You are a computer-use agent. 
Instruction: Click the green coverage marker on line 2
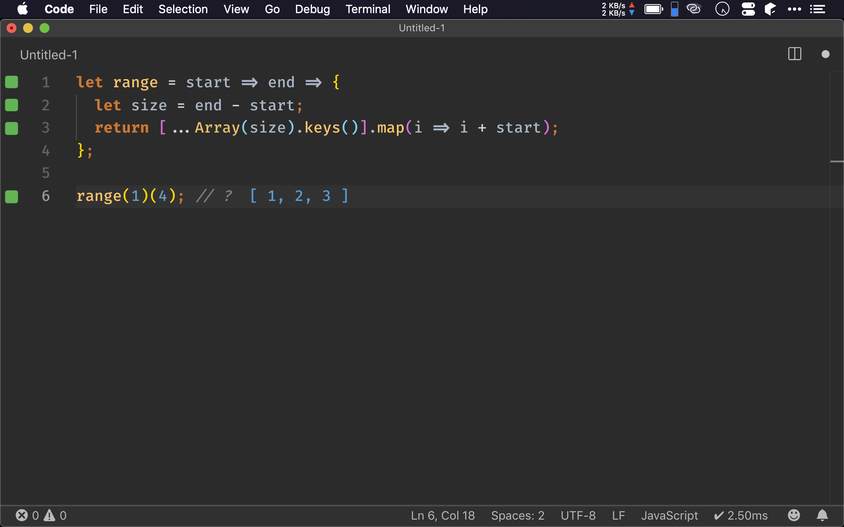pyautogui.click(x=12, y=105)
